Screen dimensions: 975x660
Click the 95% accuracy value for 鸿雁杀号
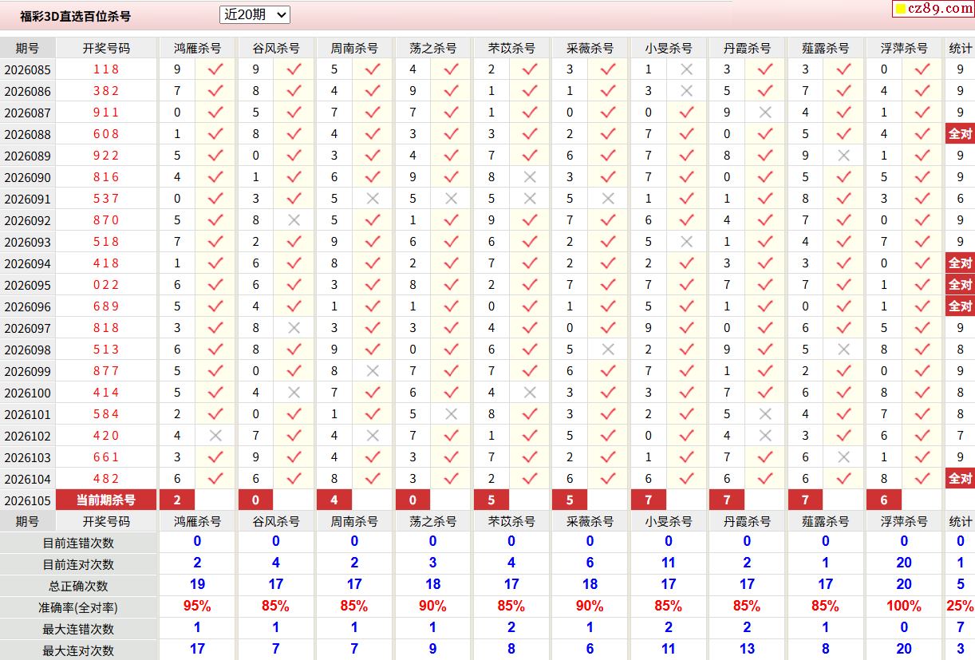pyautogui.click(x=197, y=606)
